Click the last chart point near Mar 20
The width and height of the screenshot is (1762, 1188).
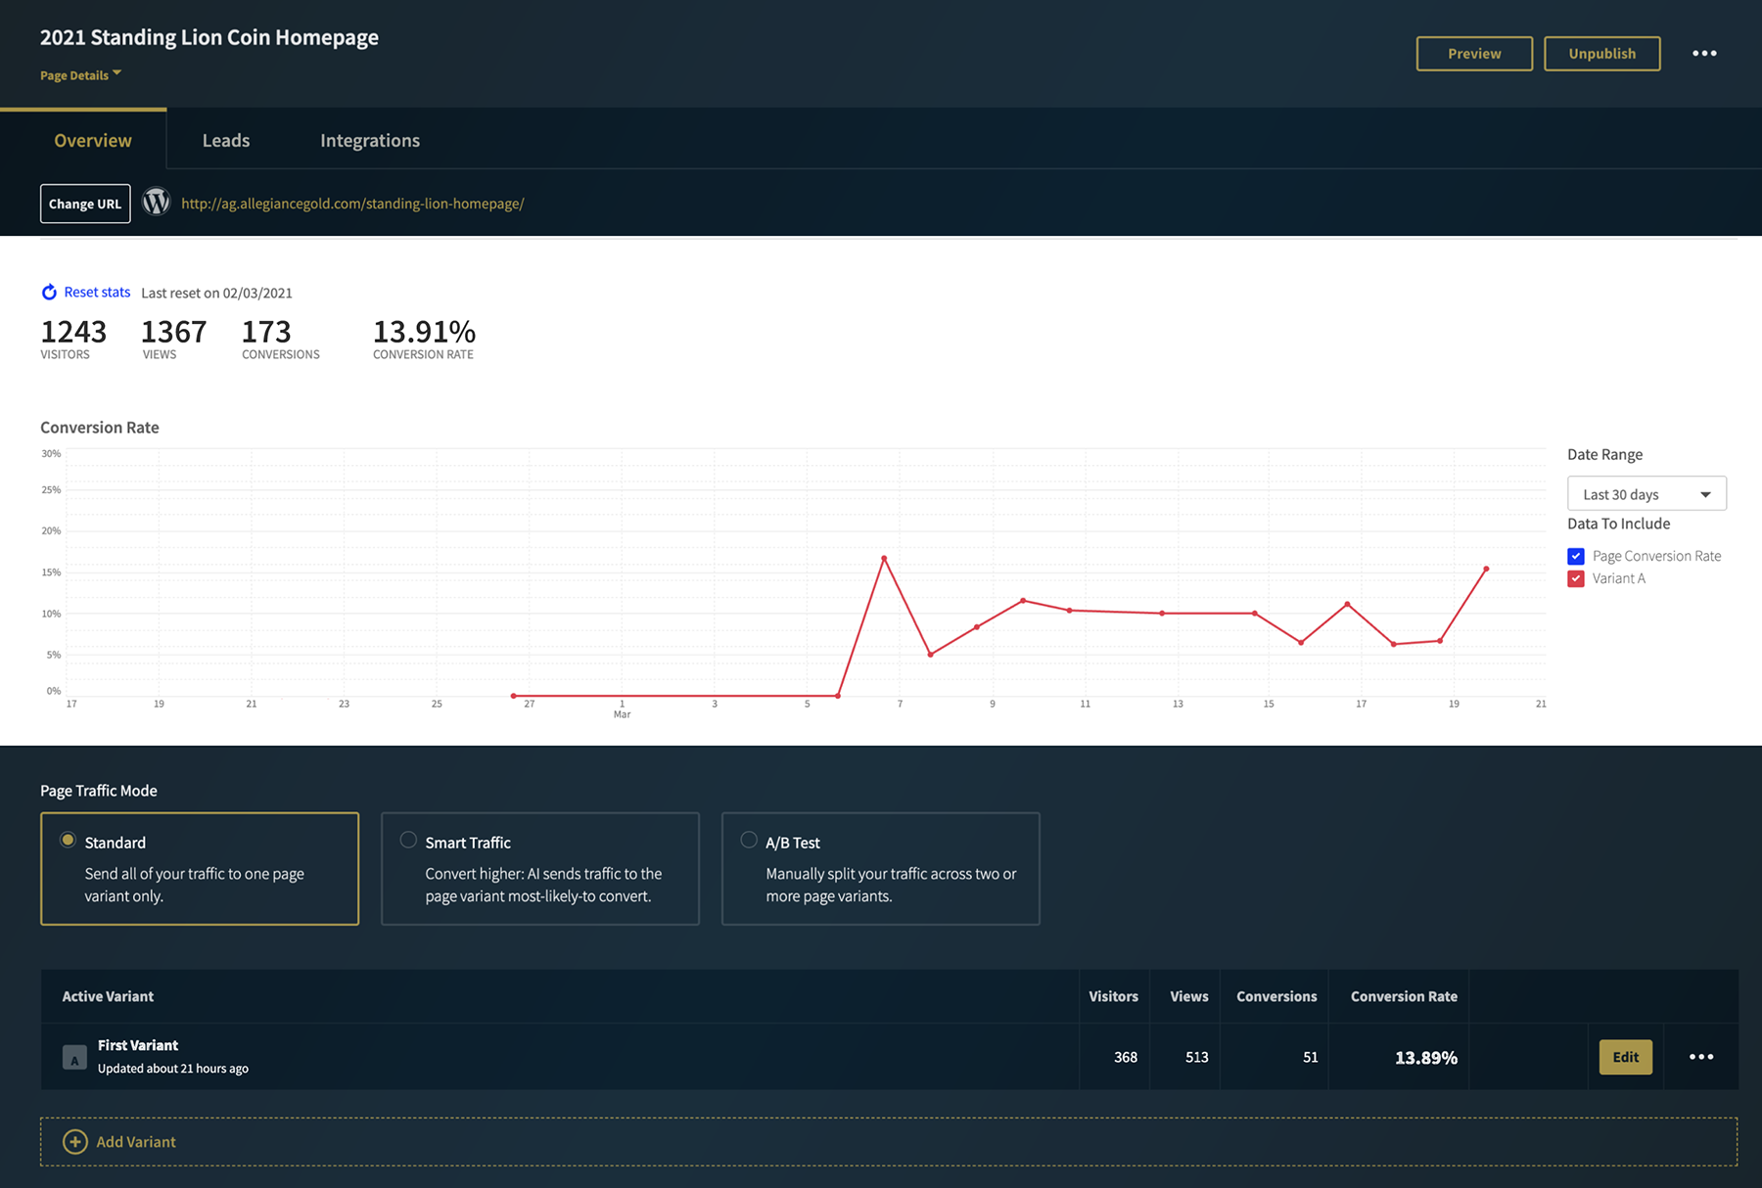pyautogui.click(x=1486, y=569)
